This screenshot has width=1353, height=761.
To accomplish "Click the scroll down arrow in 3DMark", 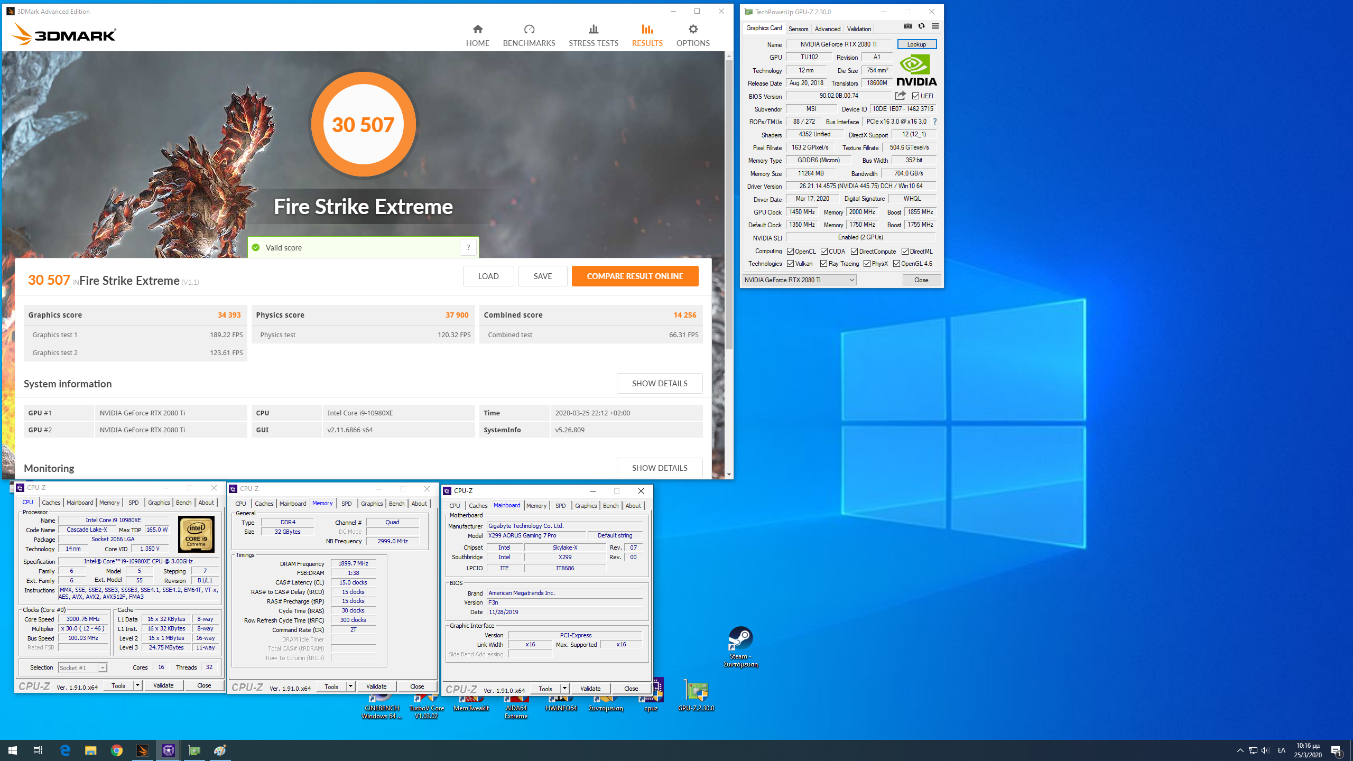I will tap(729, 475).
